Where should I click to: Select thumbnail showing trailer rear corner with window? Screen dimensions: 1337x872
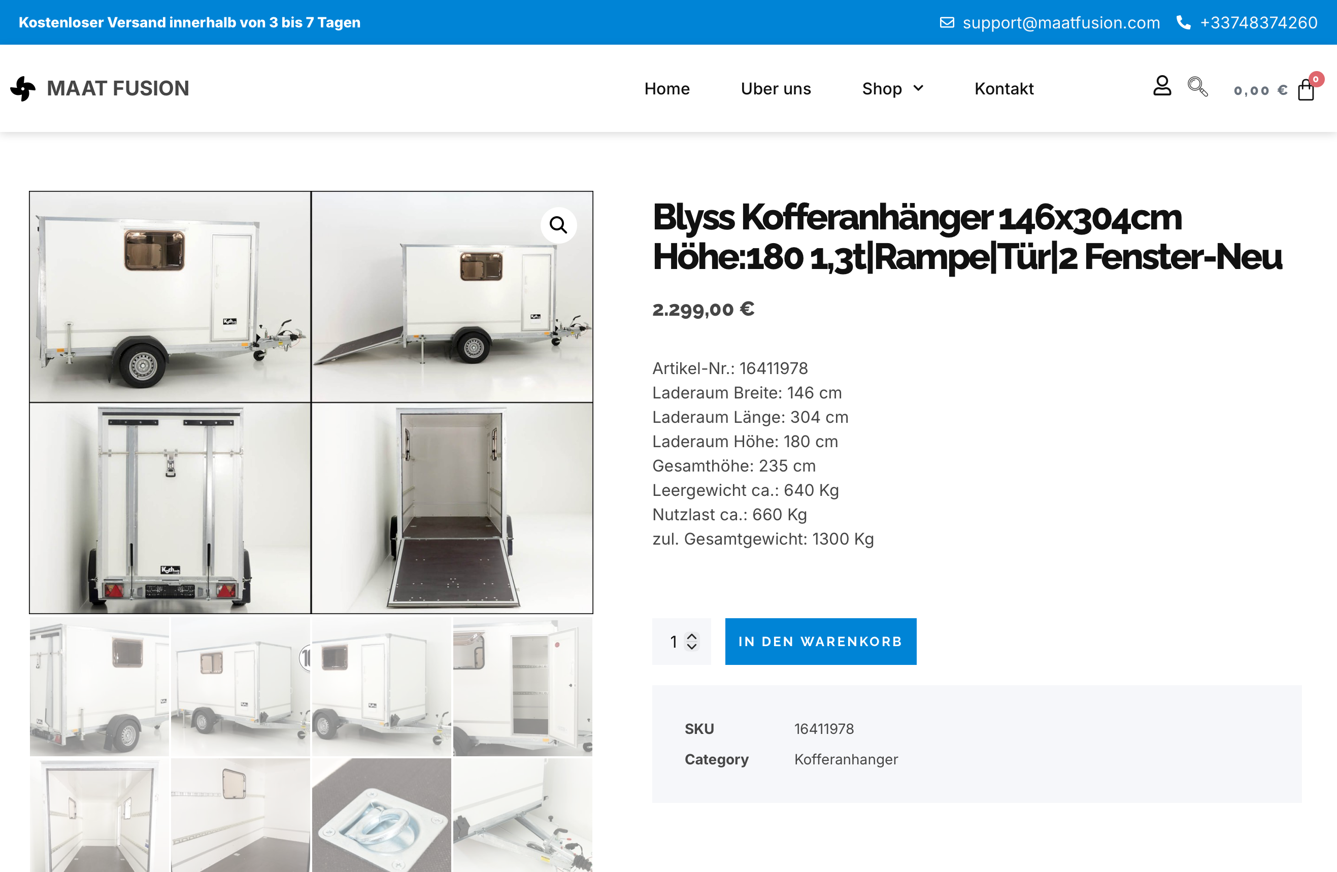[x=99, y=687]
